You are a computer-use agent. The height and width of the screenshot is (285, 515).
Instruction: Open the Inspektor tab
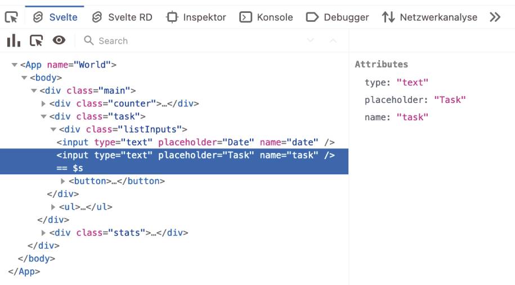point(196,17)
